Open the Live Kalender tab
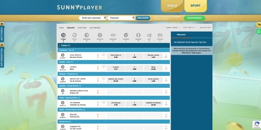 [95, 28]
